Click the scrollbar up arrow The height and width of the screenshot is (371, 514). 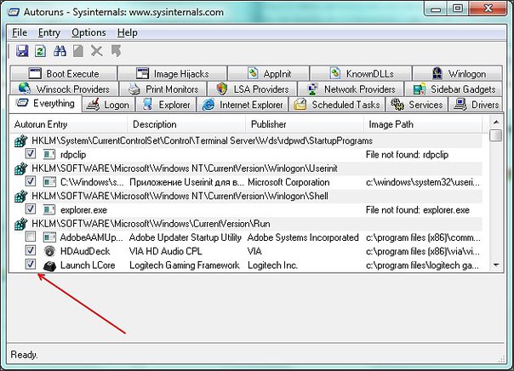(x=496, y=123)
